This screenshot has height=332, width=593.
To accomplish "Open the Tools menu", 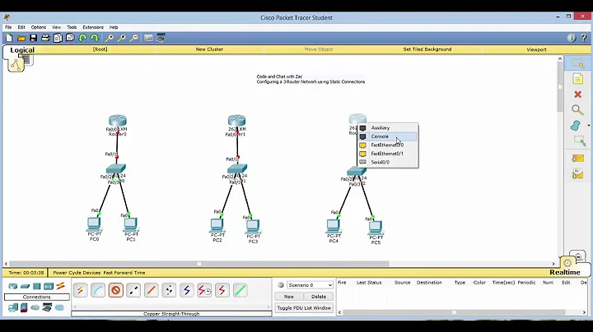I will [x=72, y=27].
